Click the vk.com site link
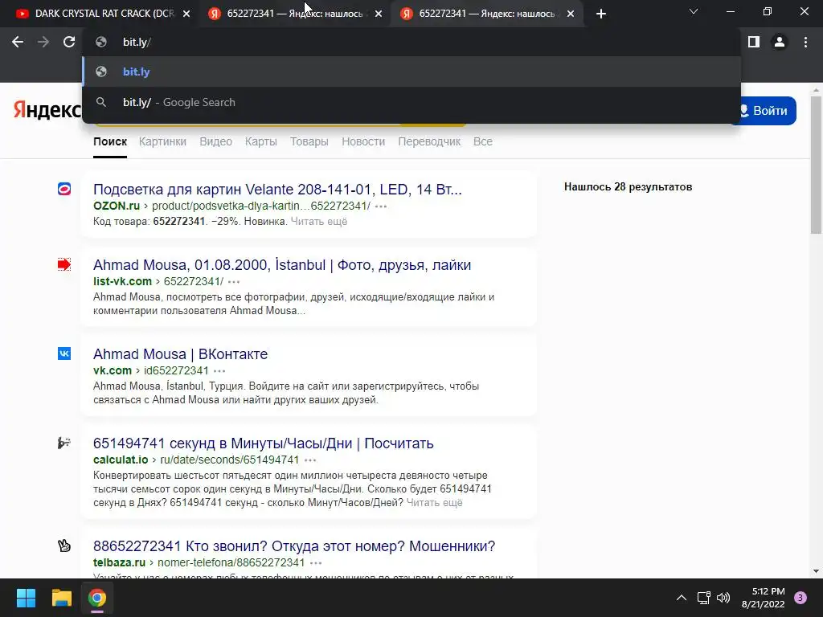This screenshot has width=823, height=617. tap(113, 370)
